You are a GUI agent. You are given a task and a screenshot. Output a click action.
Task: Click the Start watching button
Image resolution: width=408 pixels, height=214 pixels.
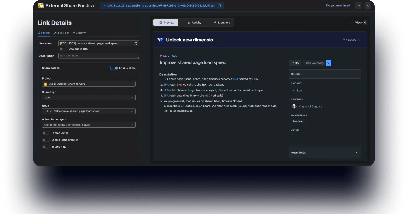pos(314,63)
